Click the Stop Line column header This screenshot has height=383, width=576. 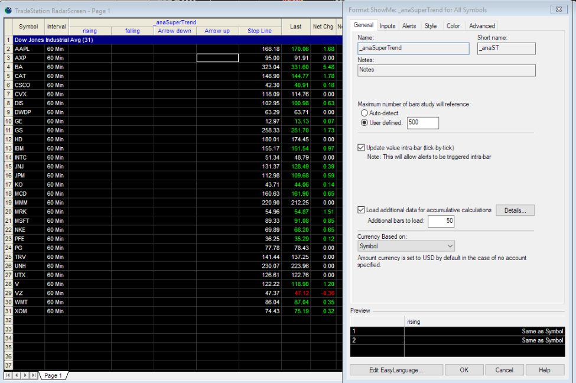point(260,31)
